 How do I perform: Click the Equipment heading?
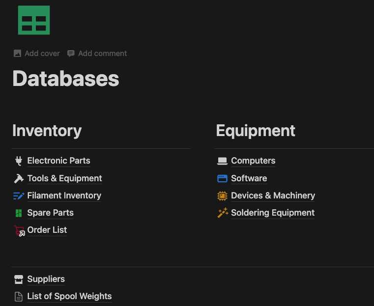coord(256,131)
